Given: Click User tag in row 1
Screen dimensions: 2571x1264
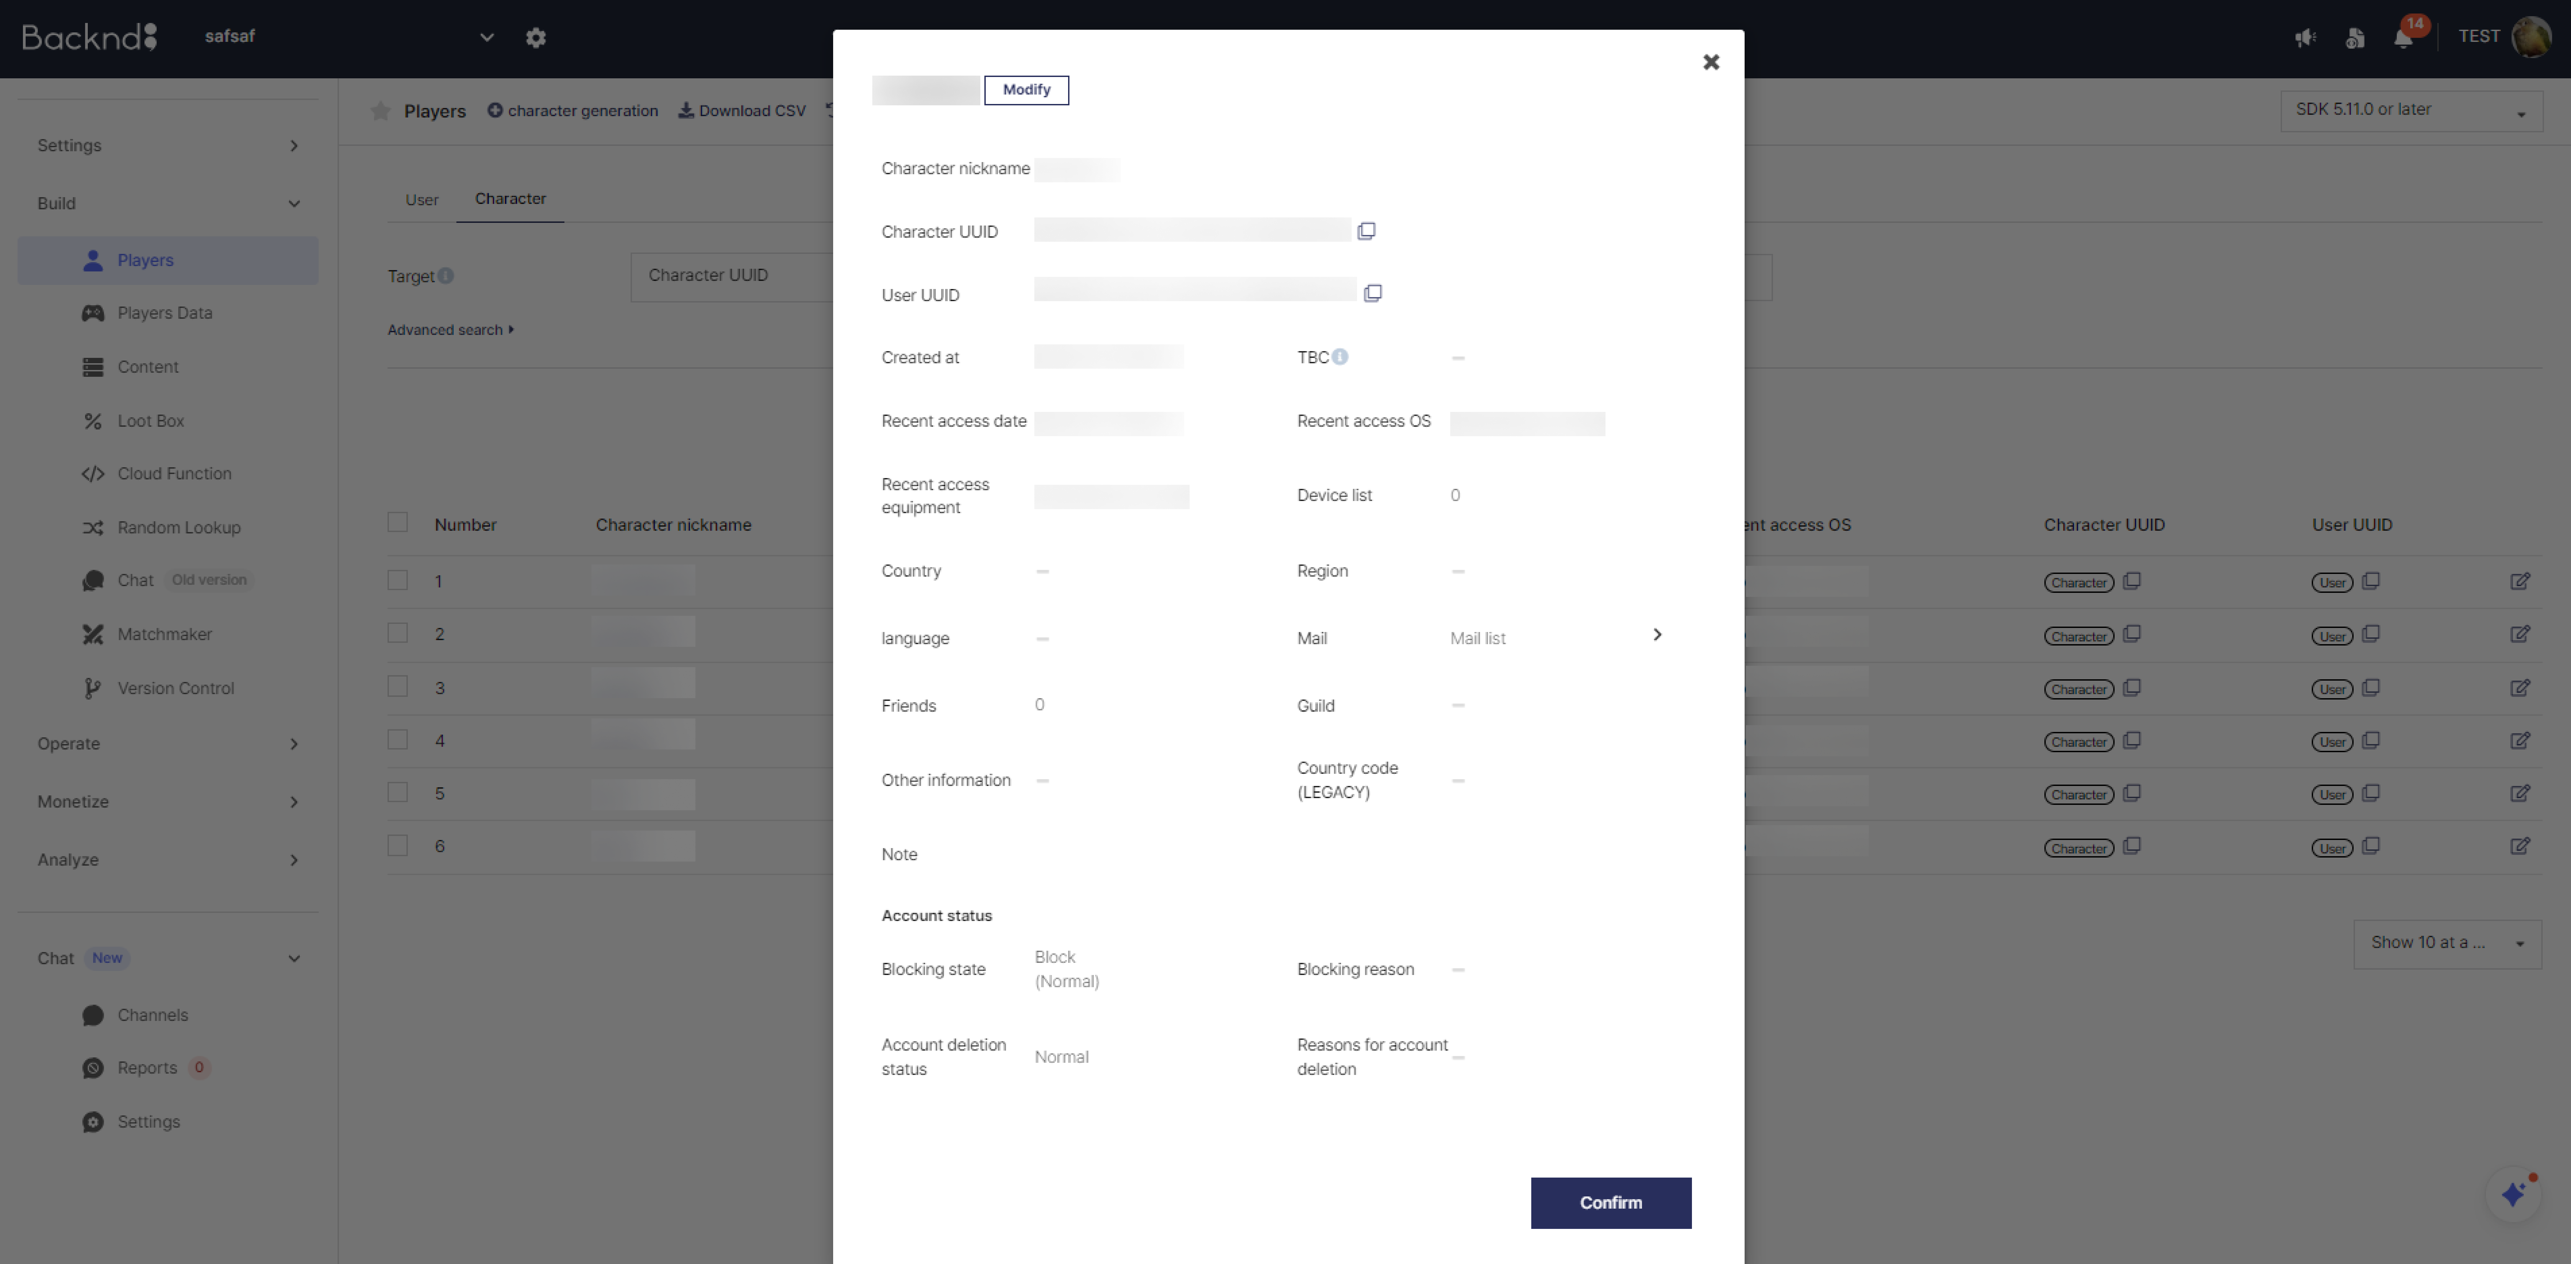Looking at the screenshot, I should coord(2332,583).
